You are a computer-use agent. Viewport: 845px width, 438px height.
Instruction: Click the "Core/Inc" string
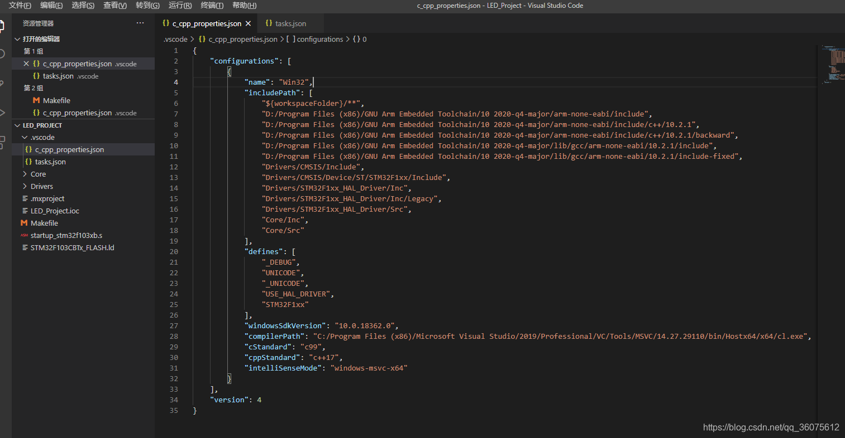[283, 220]
